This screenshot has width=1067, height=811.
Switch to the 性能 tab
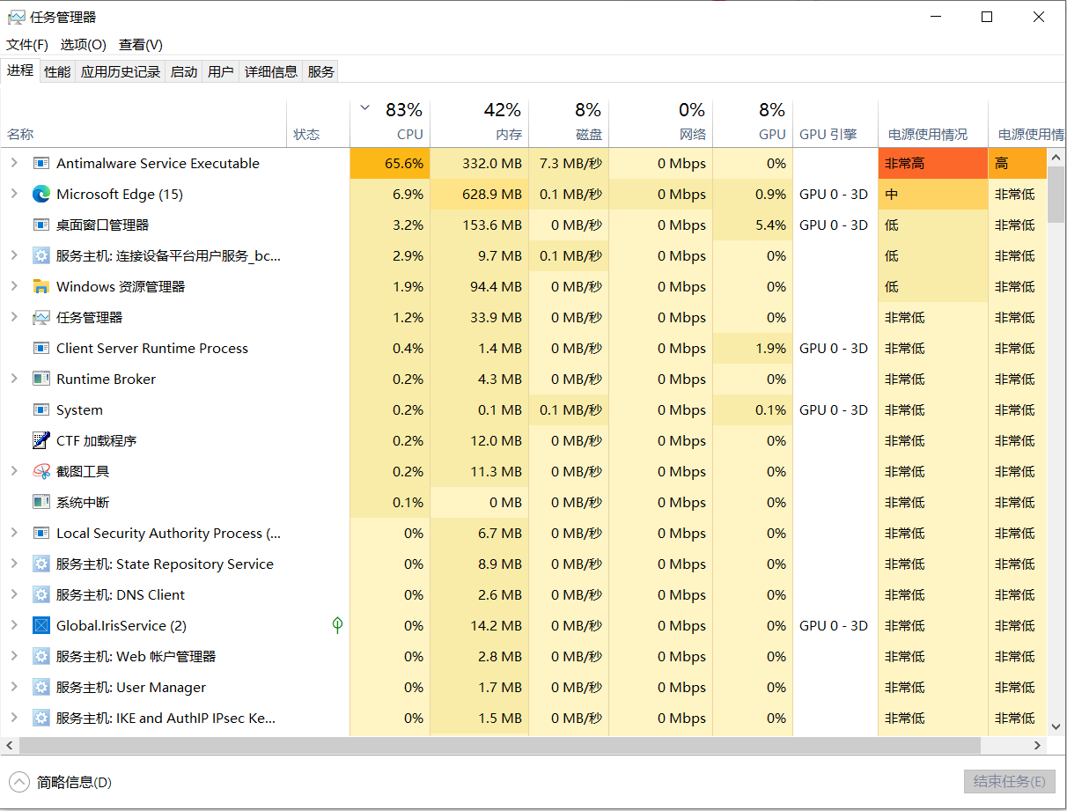coord(57,72)
